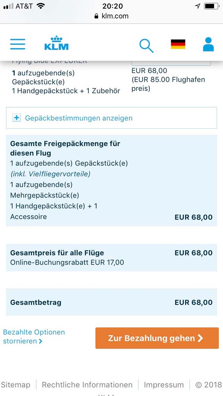Cancel paid options via Bezahlte Optionen stornieren
This screenshot has width=223, height=396.
coord(34,336)
